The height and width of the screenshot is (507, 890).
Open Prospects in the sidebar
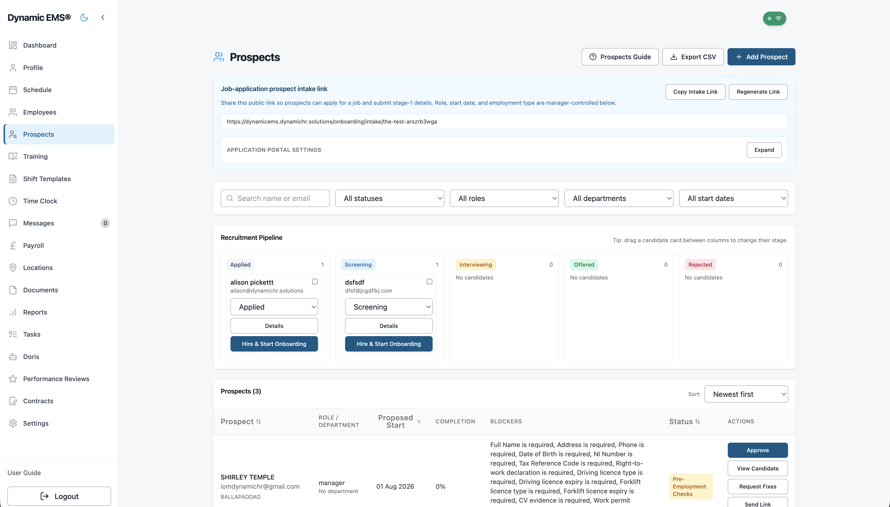[59, 134]
